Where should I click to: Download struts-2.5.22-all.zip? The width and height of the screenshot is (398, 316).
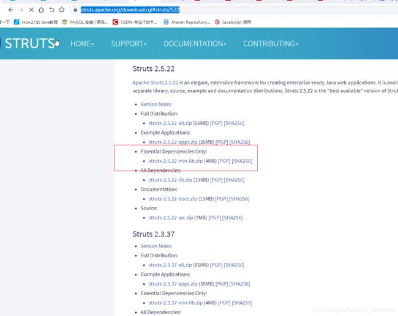click(170, 123)
